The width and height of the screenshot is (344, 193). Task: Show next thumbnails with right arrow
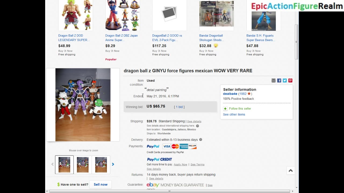(113, 164)
